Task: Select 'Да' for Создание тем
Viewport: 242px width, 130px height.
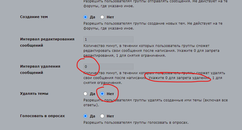Action: (85, 17)
